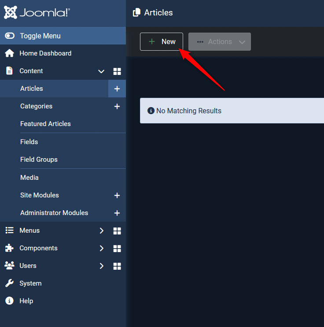The width and height of the screenshot is (324, 327).
Task: Add new category via Categories plus icon
Action: (117, 106)
